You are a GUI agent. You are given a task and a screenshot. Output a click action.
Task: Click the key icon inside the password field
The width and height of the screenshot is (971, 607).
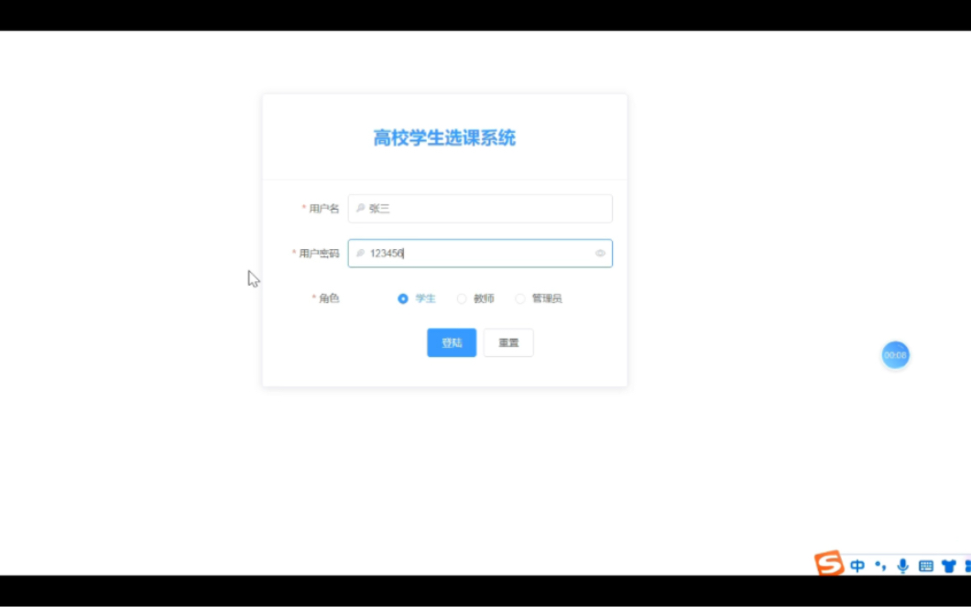point(358,253)
